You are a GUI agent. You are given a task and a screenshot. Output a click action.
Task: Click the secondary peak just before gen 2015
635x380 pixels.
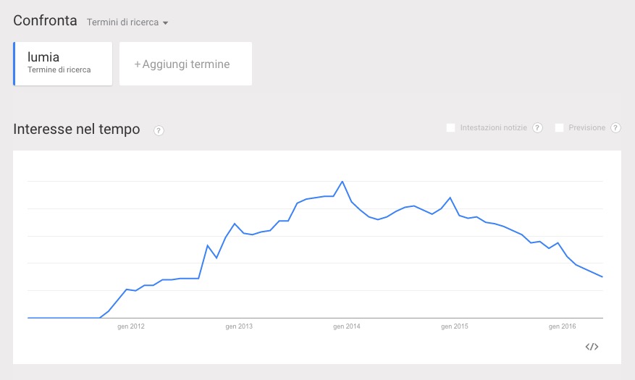tap(450, 198)
